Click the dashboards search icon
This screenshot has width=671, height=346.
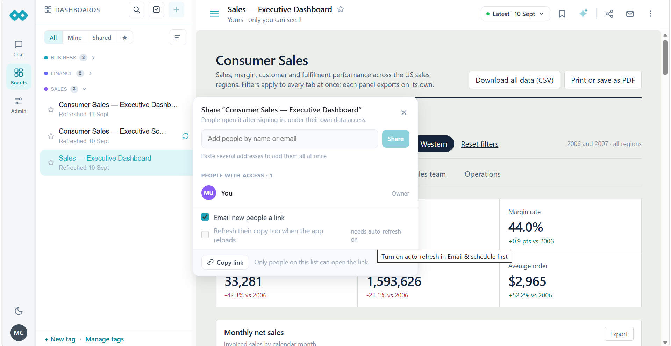pyautogui.click(x=137, y=10)
